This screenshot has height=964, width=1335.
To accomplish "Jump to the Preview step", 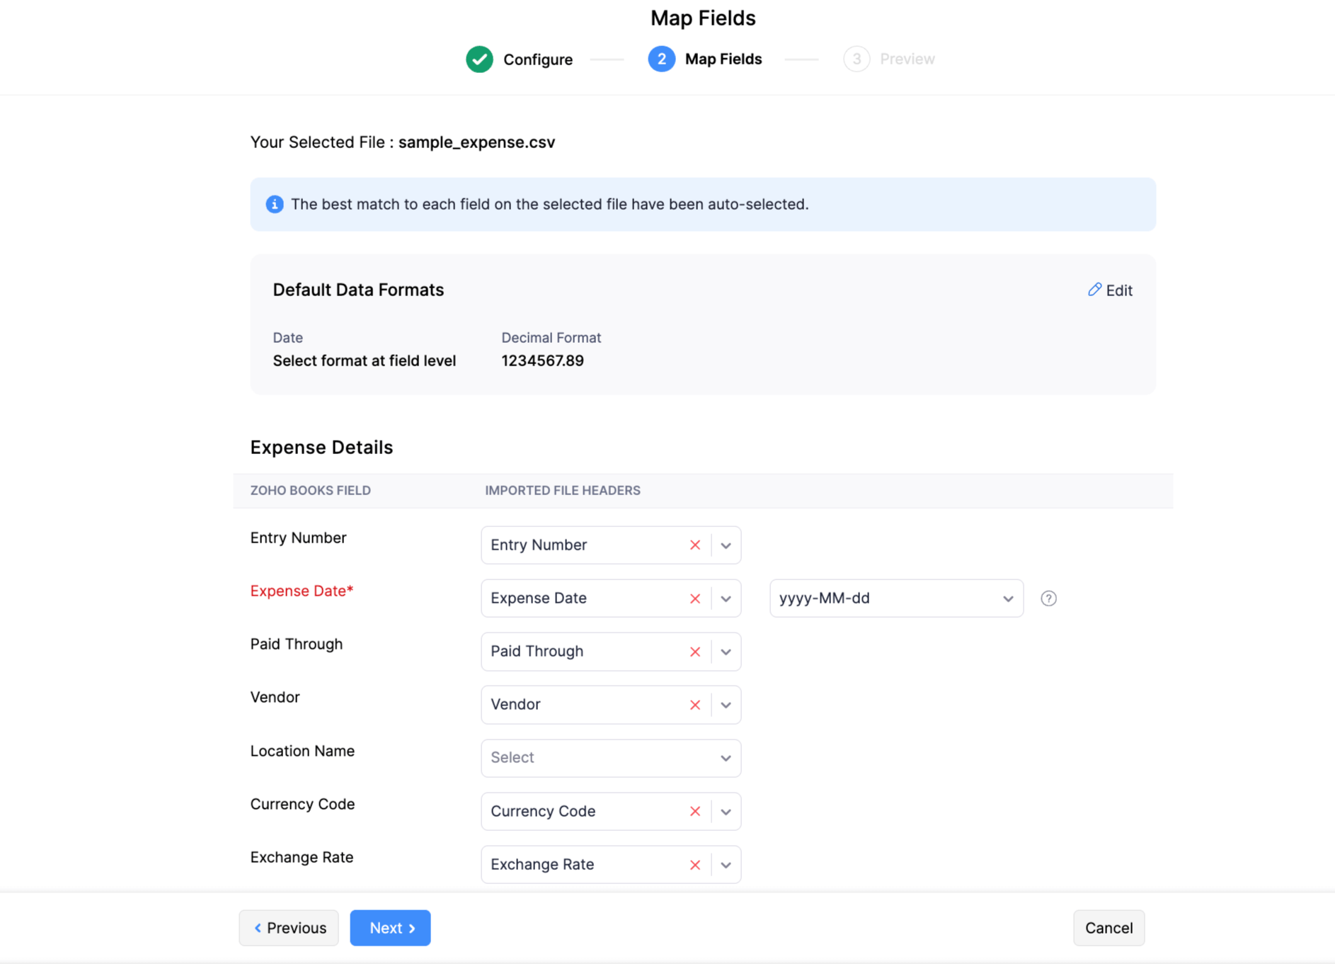I will [x=889, y=59].
